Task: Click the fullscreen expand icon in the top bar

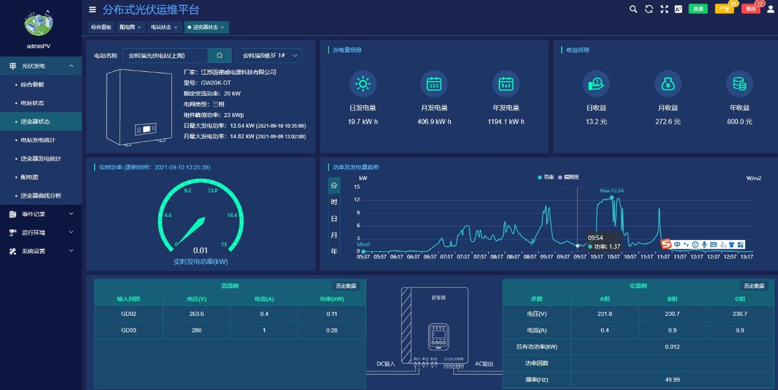Action: (663, 8)
